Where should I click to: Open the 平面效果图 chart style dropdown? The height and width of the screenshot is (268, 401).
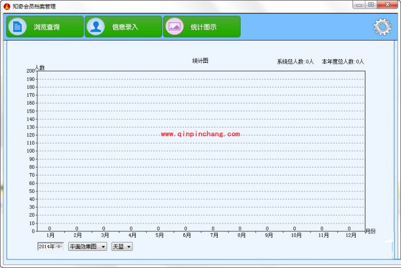[x=88, y=247]
